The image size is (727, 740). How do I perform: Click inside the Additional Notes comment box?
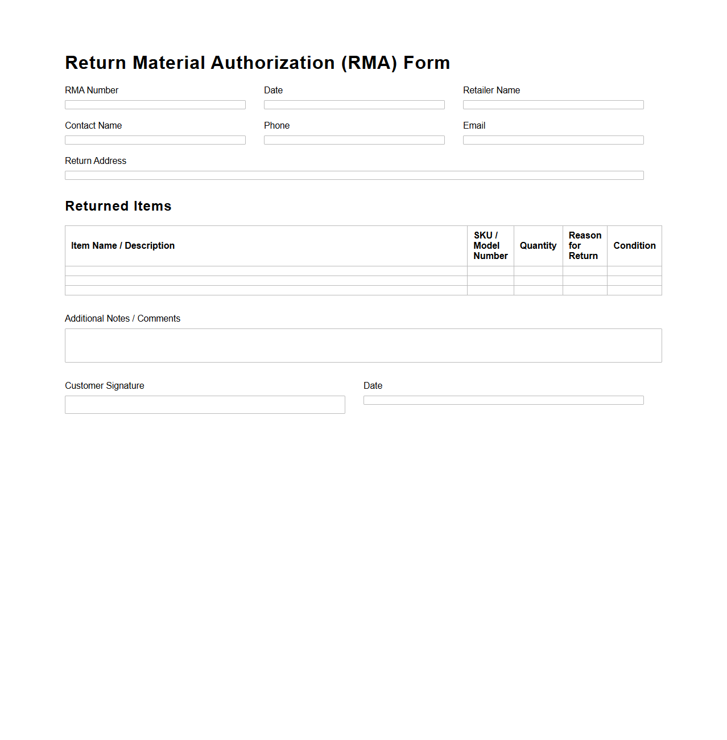[x=363, y=345]
